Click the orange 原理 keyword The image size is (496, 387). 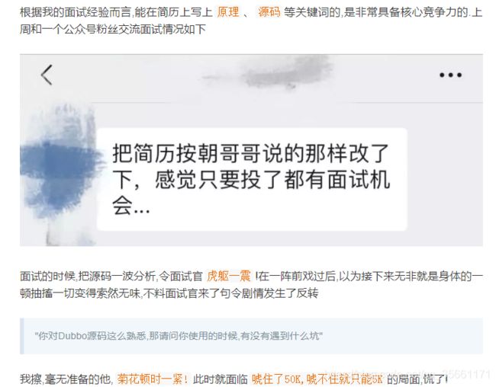pyautogui.click(x=228, y=12)
